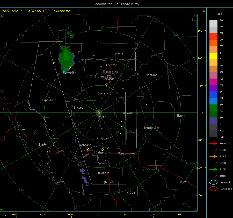This screenshot has height=218, width=233.
Task: Click the Calgary city label
Action: pyautogui.click(x=101, y=152)
